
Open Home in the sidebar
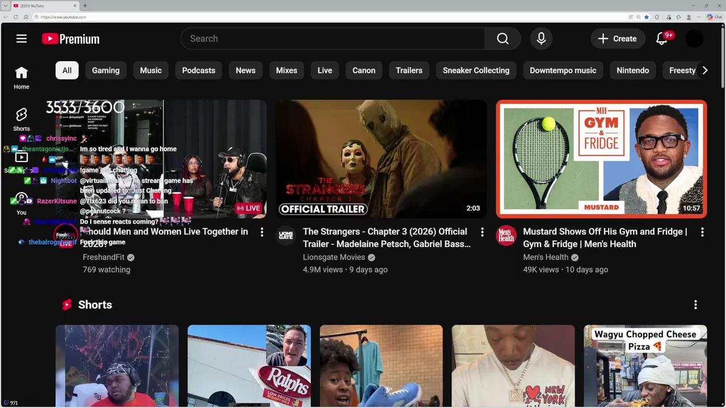(x=22, y=78)
